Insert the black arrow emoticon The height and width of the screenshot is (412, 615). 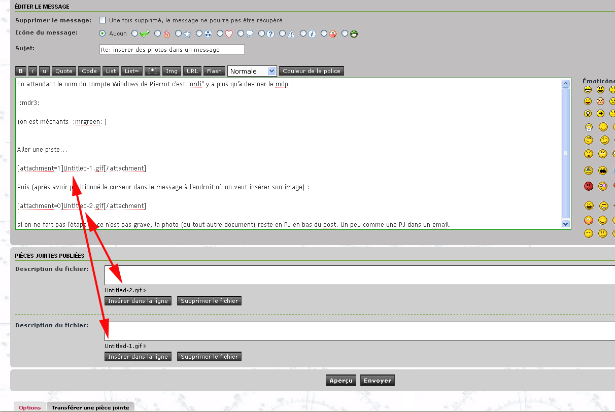pos(601,114)
